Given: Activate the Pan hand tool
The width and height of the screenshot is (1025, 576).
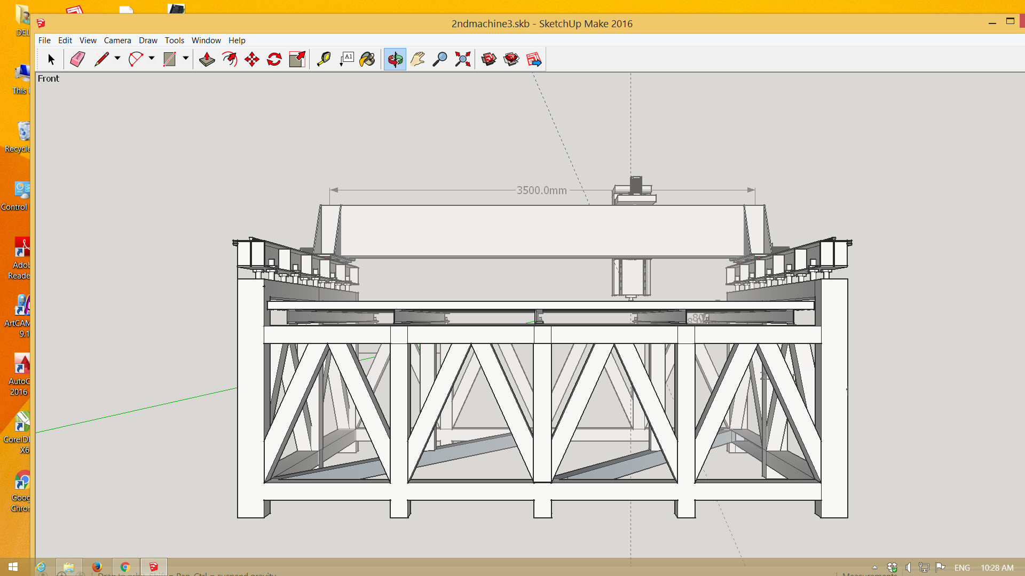Looking at the screenshot, I should [x=417, y=59].
